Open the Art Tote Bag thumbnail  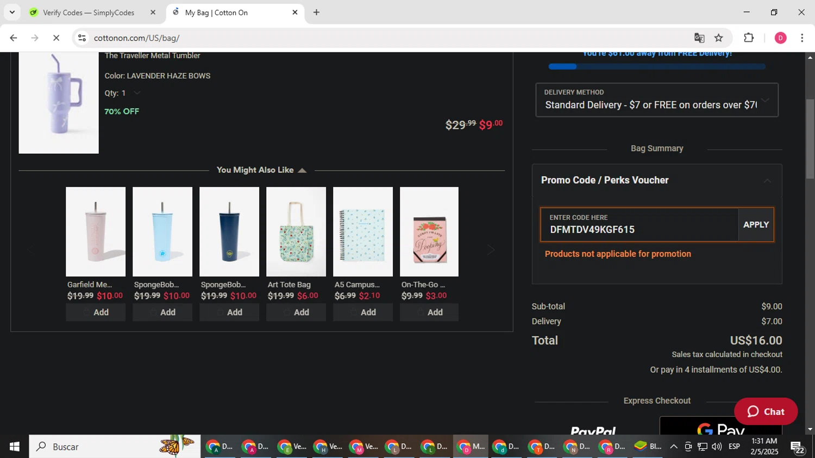[296, 232]
